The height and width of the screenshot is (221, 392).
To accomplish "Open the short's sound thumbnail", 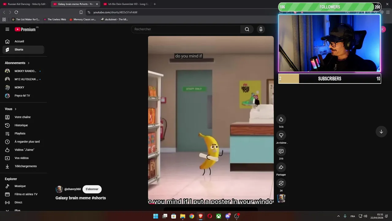I will coord(281,199).
